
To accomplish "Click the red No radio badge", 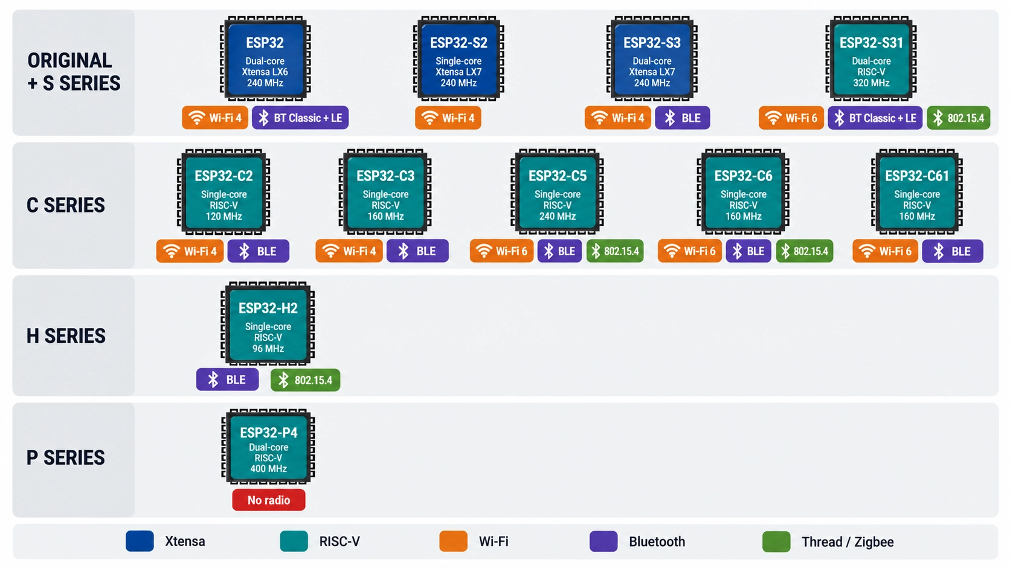I will (269, 500).
